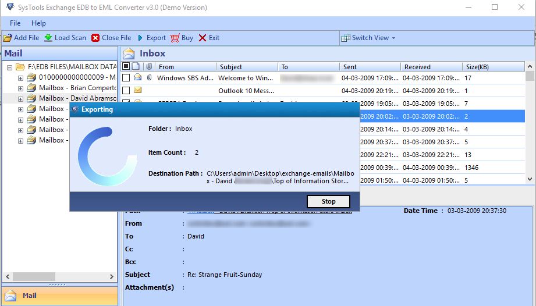The image size is (536, 306).
Task: Click received time '04-03-2009 01:50:...'
Action: point(431,180)
